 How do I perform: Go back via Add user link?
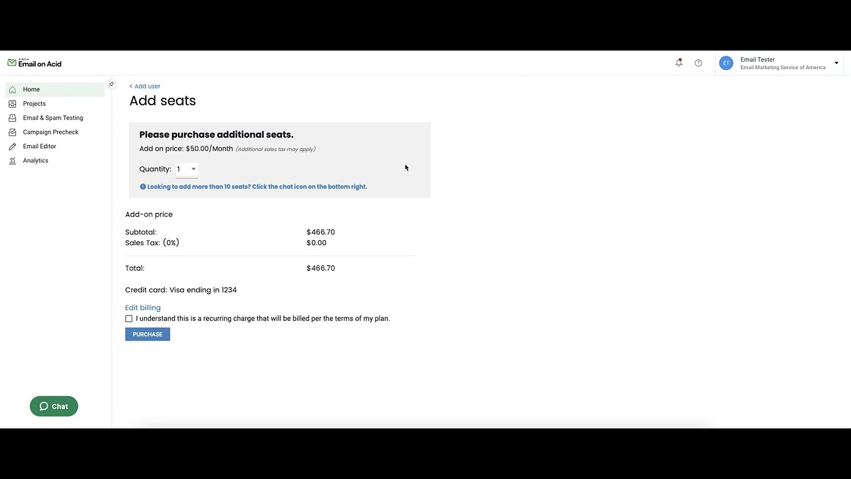click(x=145, y=86)
